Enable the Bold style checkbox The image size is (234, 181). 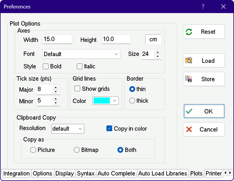[x=46, y=66]
